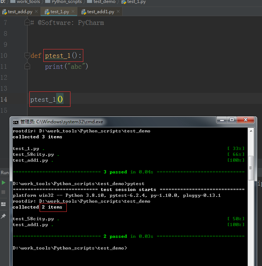Click the pin tab icon in Run panel
The image size is (262, 266).
click(x=3, y=216)
